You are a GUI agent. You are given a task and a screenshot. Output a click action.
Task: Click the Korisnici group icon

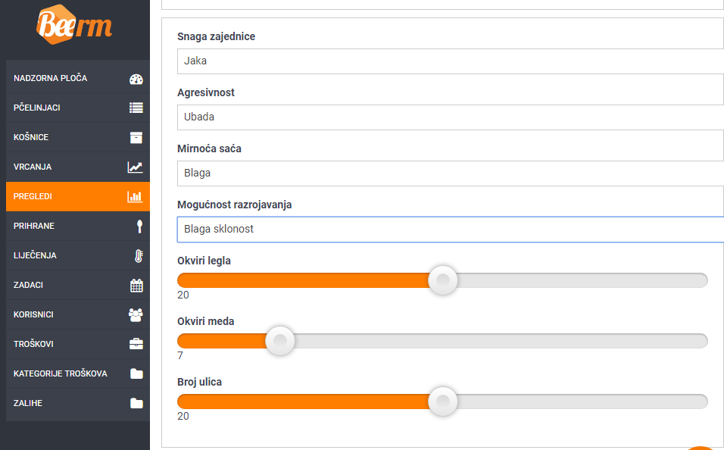[x=136, y=315]
